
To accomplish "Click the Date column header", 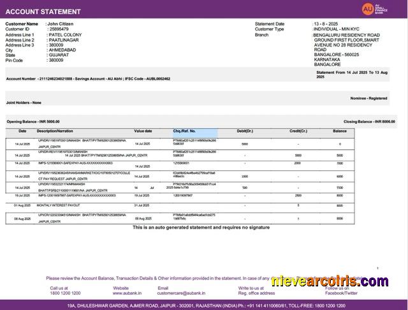I will [x=22, y=131].
